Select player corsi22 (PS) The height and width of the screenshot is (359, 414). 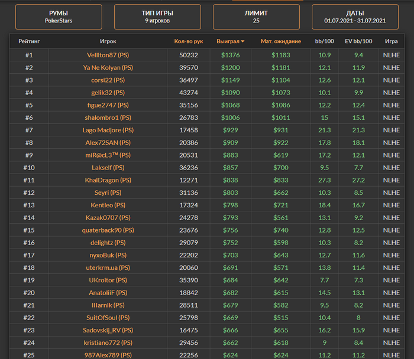coord(108,80)
